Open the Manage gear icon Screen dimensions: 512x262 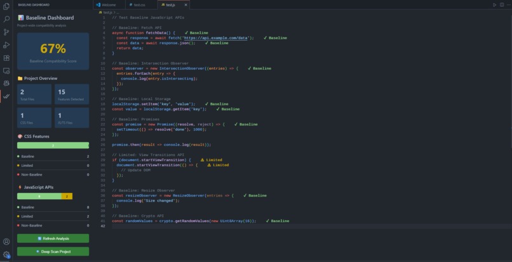tap(6, 254)
